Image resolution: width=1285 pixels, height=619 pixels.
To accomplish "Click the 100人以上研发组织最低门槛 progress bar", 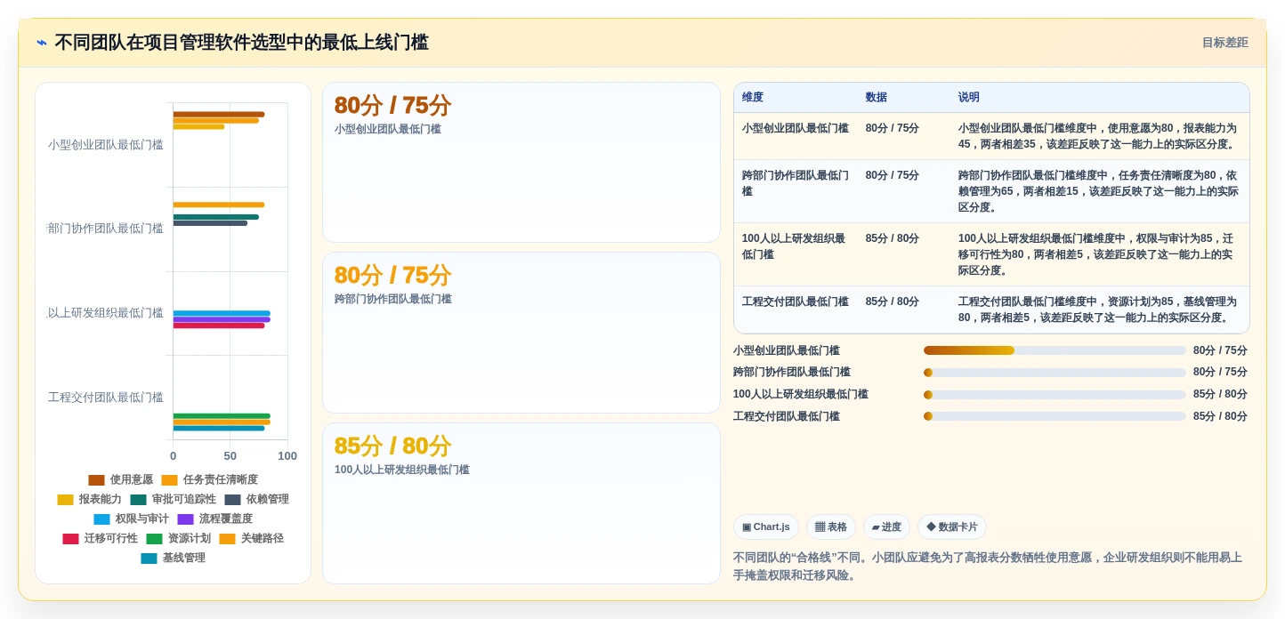I will [x=1055, y=394].
